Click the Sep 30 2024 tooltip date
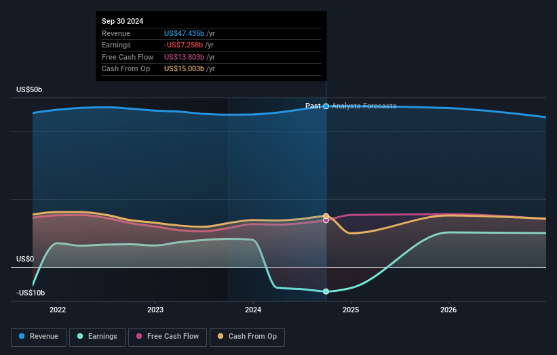This screenshot has width=557, height=355. [x=123, y=21]
